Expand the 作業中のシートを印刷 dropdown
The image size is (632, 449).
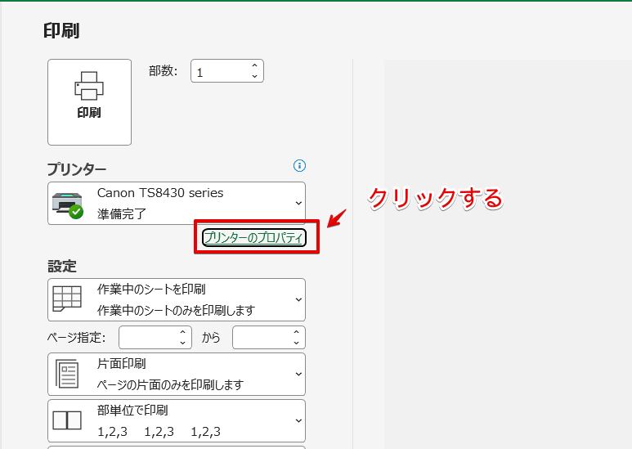pyautogui.click(x=177, y=299)
